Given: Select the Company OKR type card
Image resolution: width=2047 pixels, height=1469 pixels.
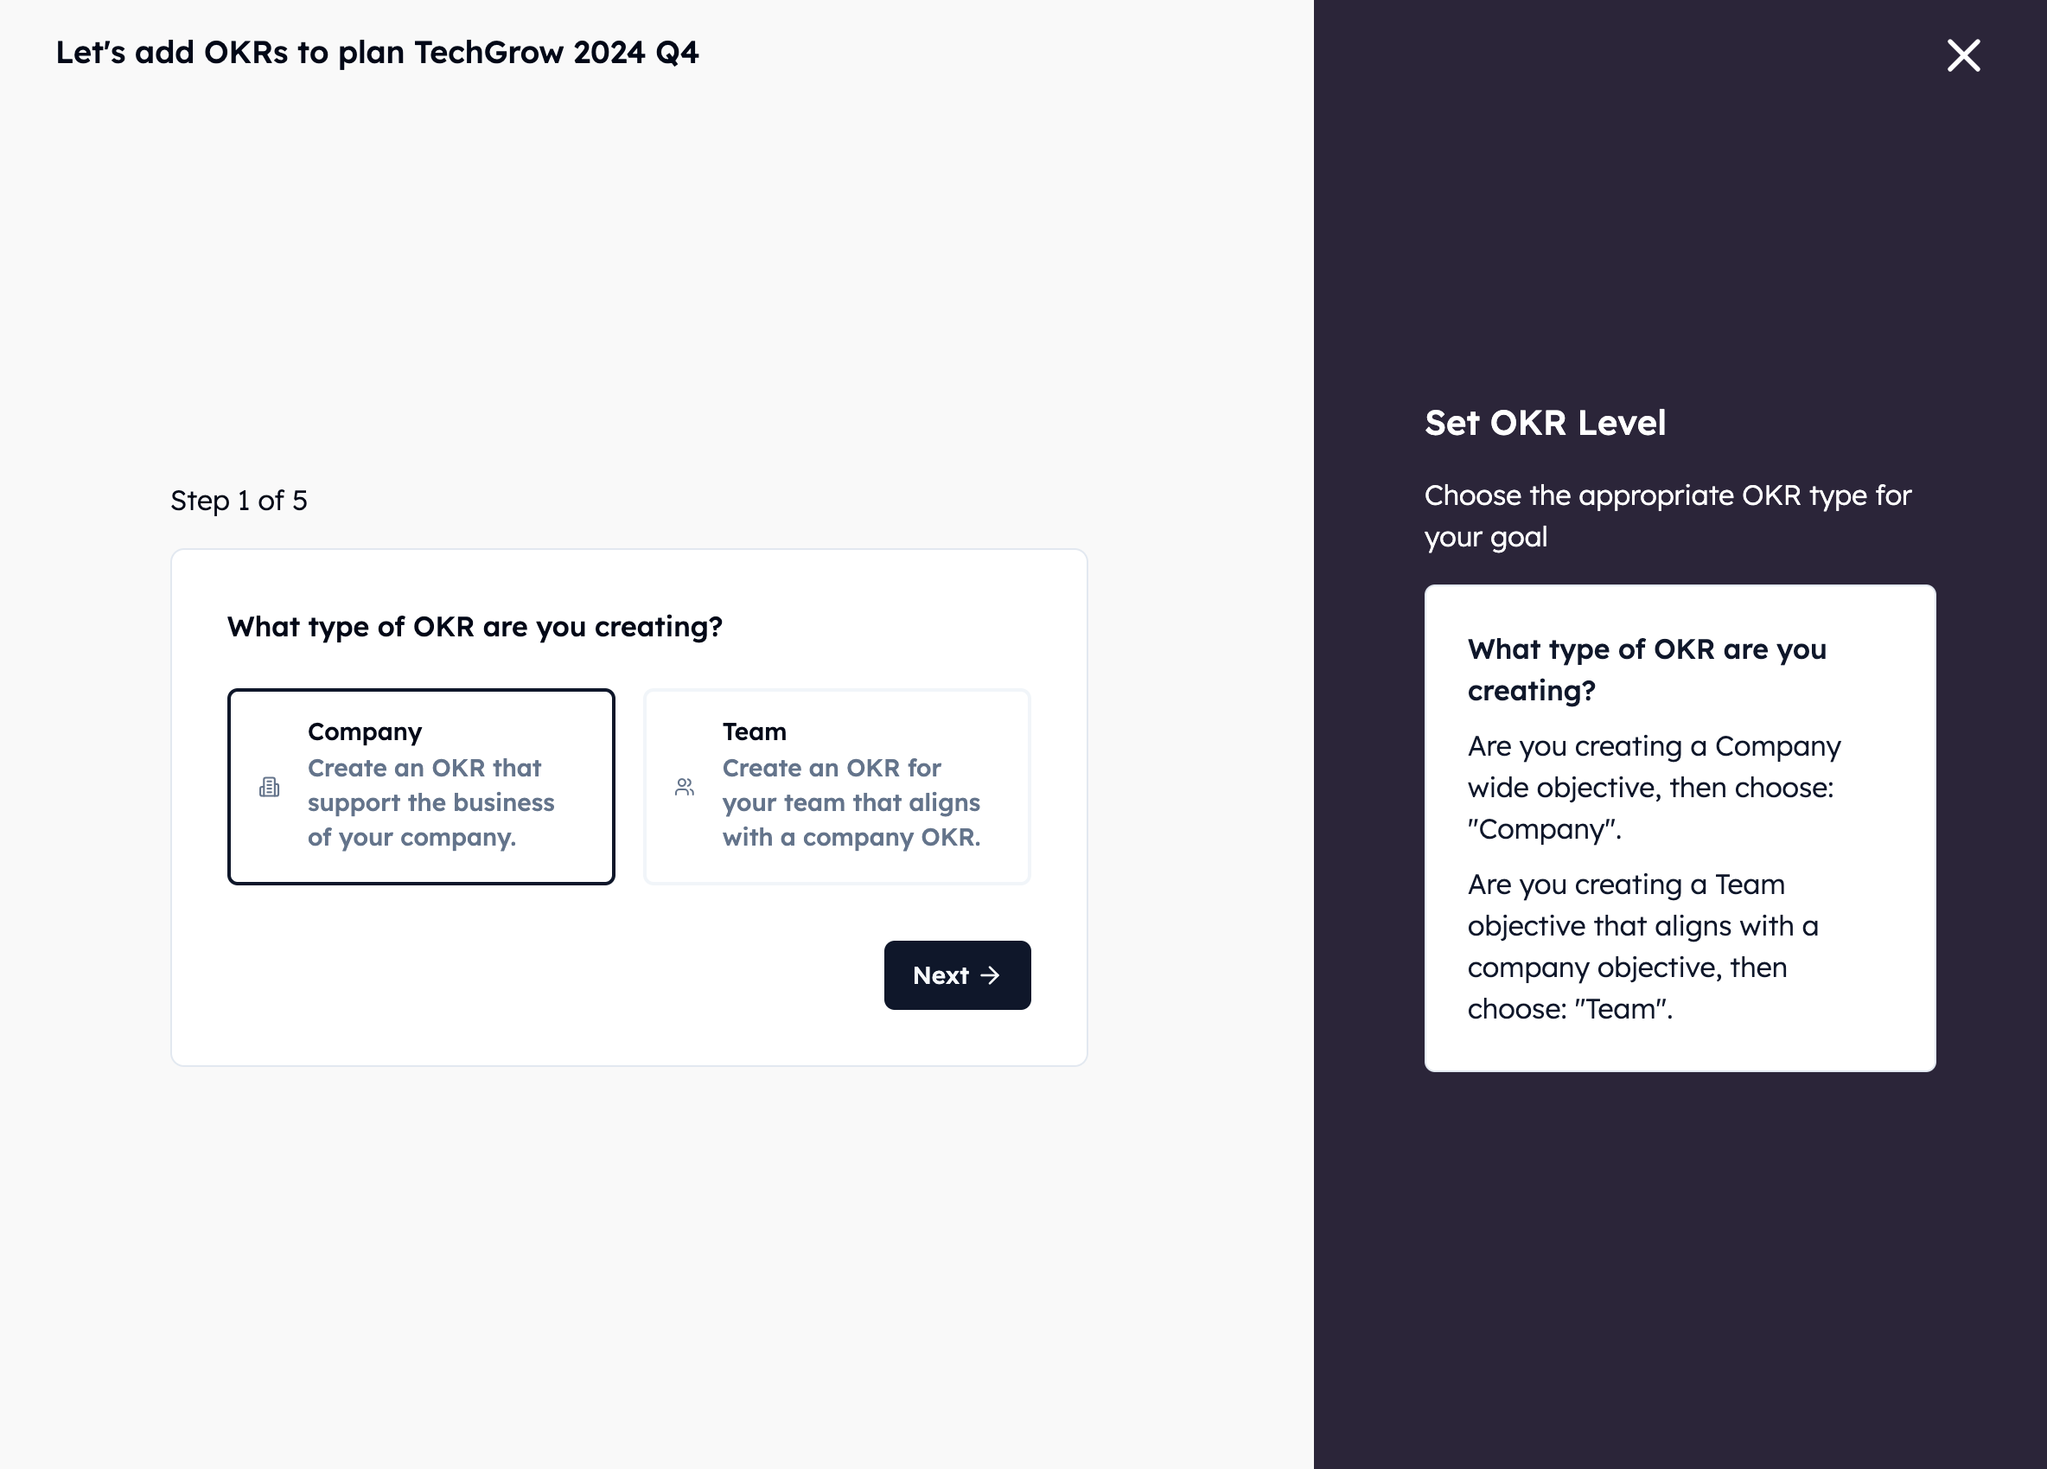Looking at the screenshot, I should (421, 787).
